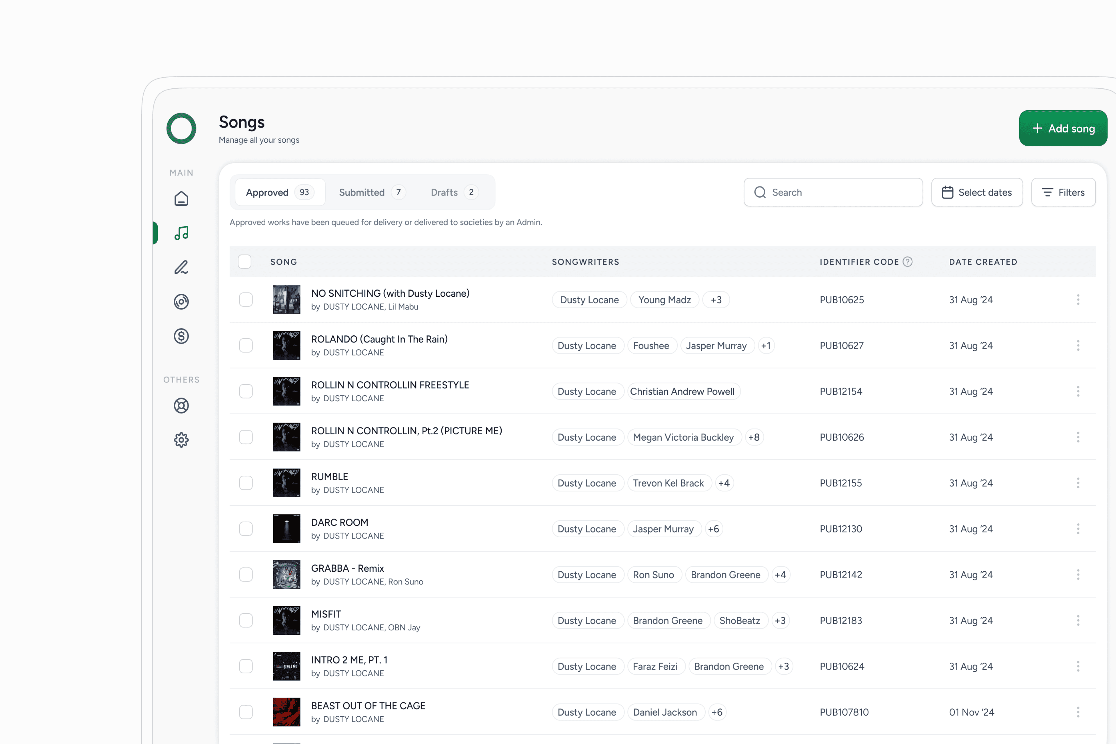Screen dimensions: 1116x744
Task: Expand +3 songwriters on MISFIT
Action: point(780,621)
